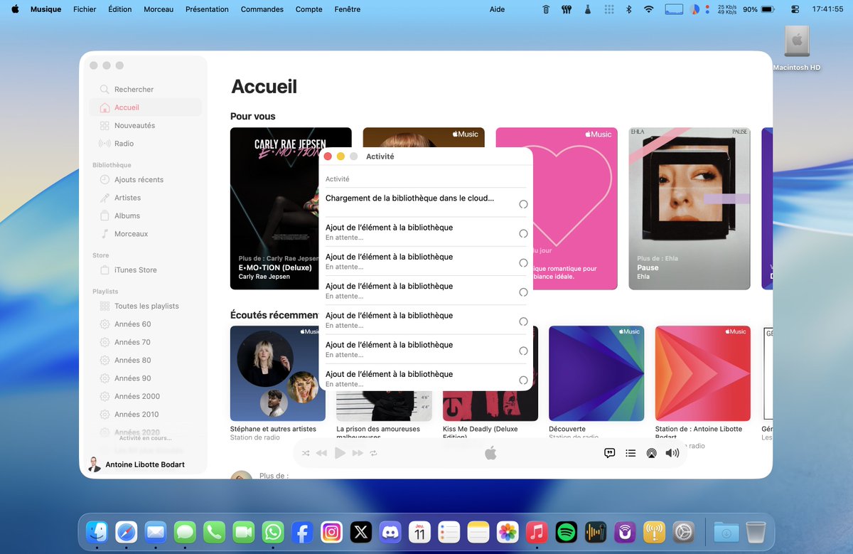Show lyrics with the speech bubble icon
The height and width of the screenshot is (554, 853).
tap(609, 453)
